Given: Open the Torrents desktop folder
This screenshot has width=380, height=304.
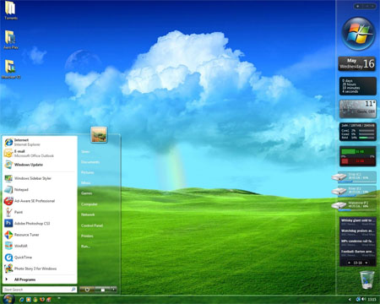Looking at the screenshot, I should click(11, 11).
